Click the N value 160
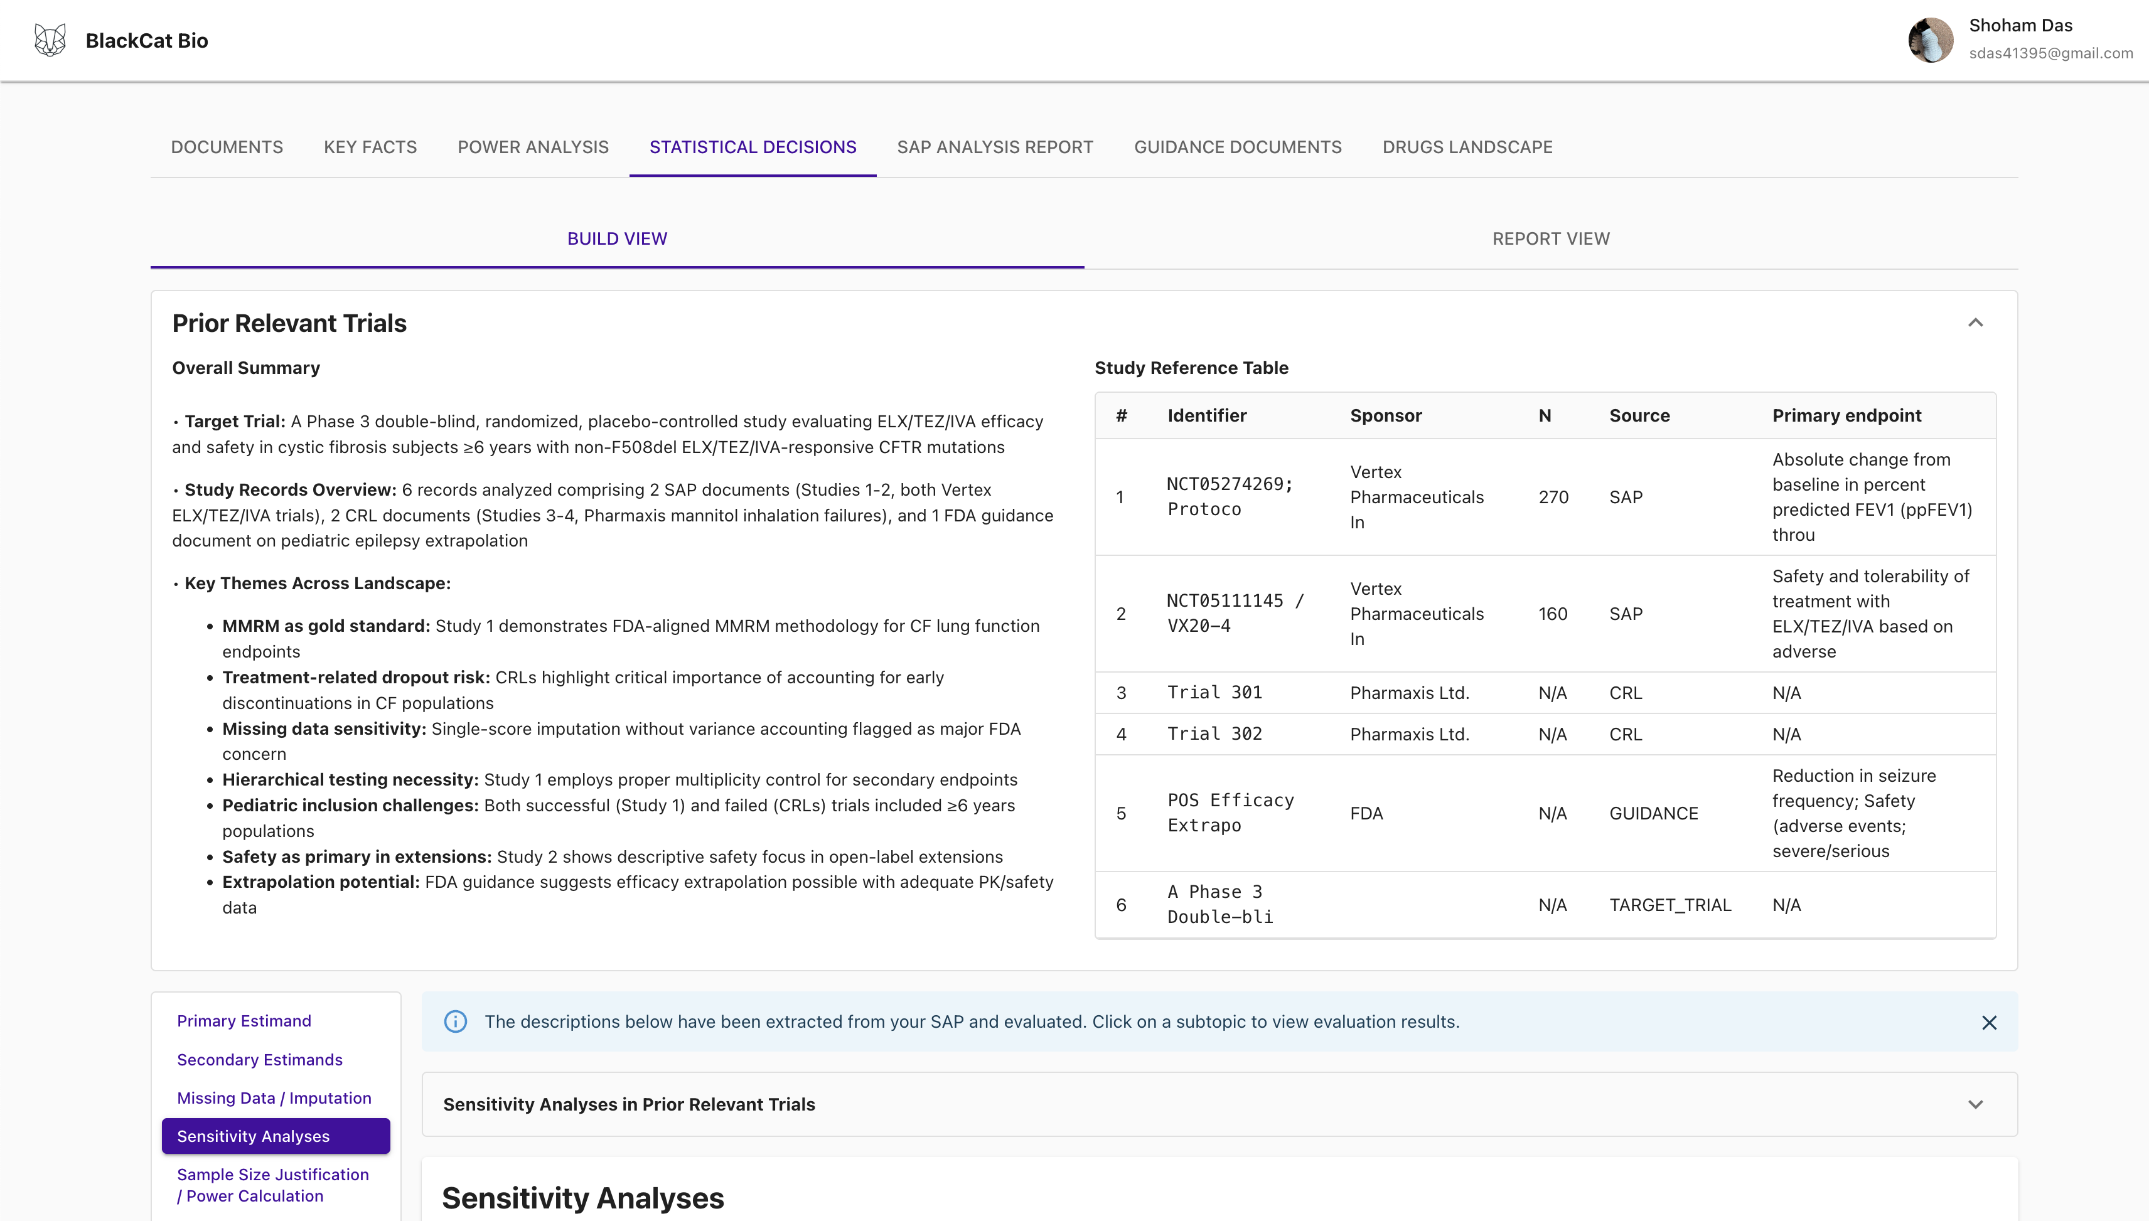This screenshot has height=1221, width=2149. pos(1553,614)
